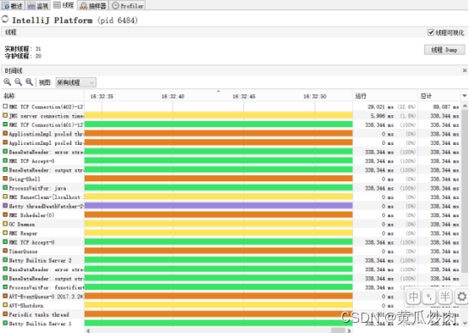Click the IME 中 language mode icon

point(414,297)
